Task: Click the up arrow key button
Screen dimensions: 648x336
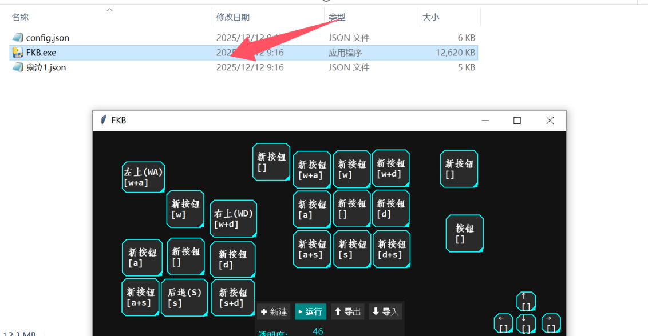Action: click(525, 301)
